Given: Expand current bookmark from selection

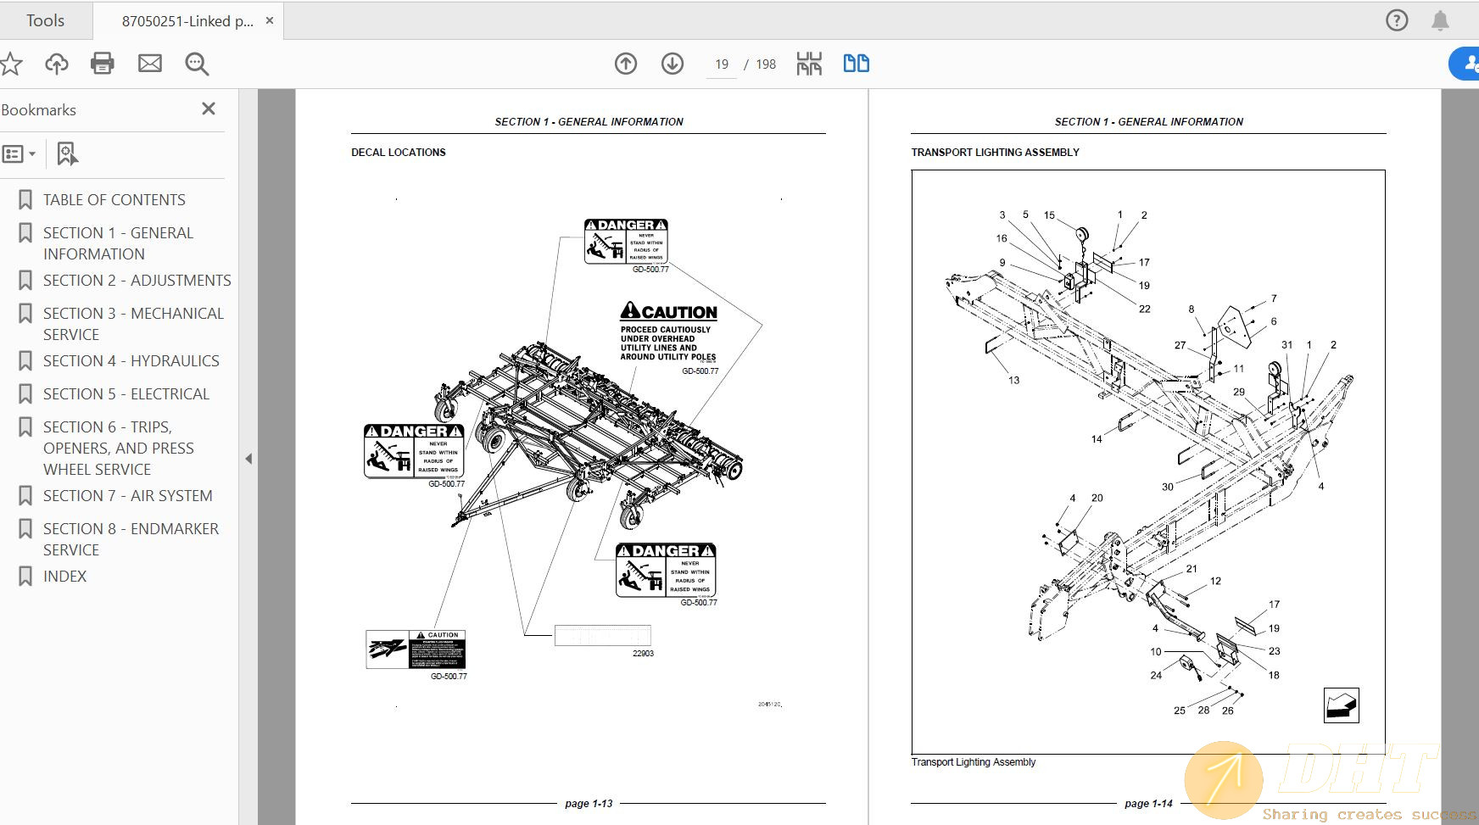Looking at the screenshot, I should tap(66, 153).
